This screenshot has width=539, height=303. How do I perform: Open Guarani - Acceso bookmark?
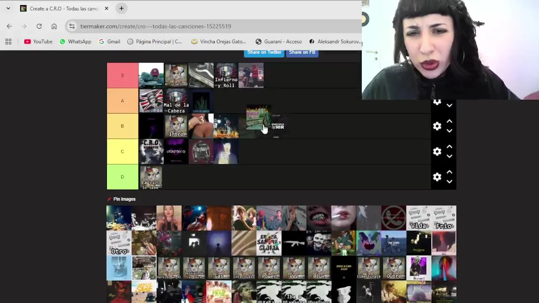279,42
